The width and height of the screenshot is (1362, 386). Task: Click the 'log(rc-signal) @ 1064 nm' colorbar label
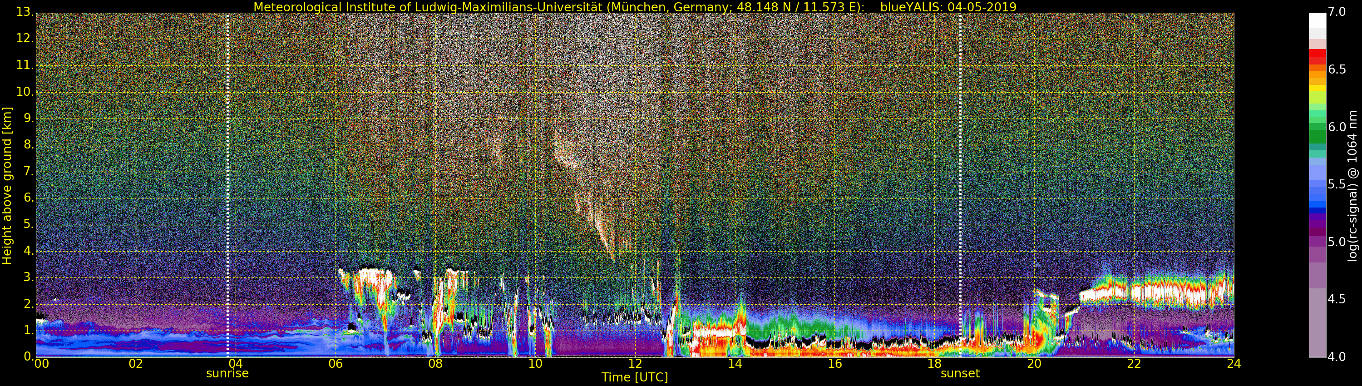pos(1352,186)
